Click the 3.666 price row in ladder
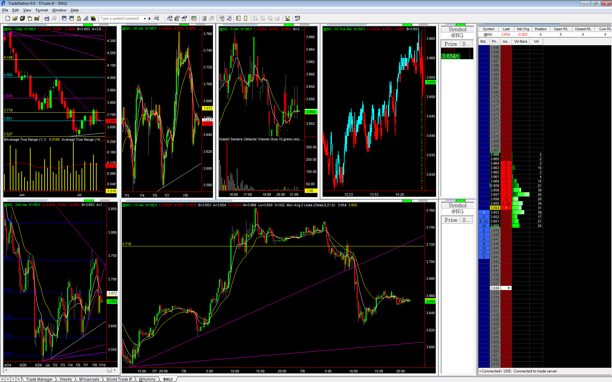This screenshot has height=382, width=612. coord(495,154)
